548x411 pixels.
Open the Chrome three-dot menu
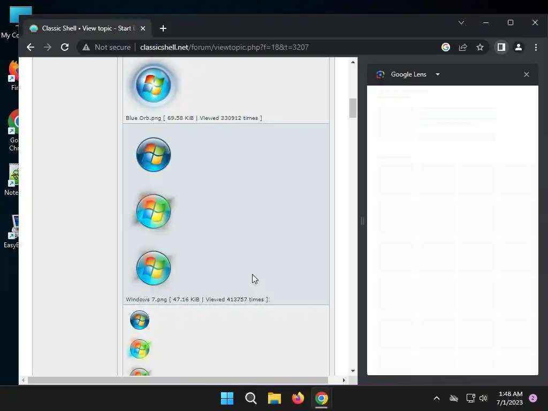click(x=536, y=47)
